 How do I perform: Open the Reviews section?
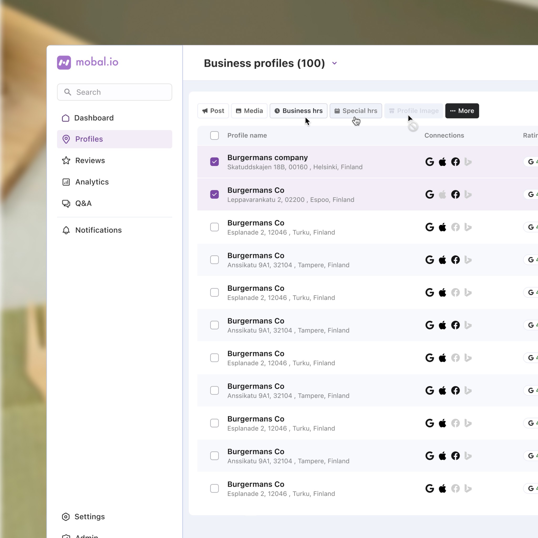coord(90,161)
